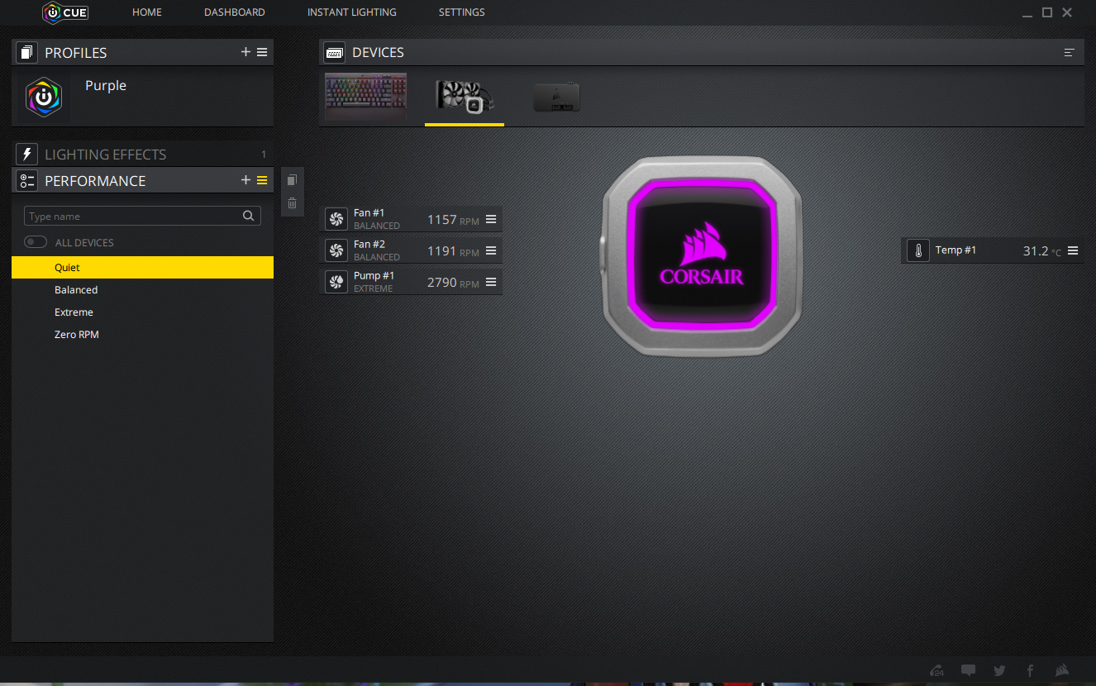This screenshot has width=1096, height=686.
Task: Open INSTANT LIGHTING from the top menu
Action: click(352, 12)
